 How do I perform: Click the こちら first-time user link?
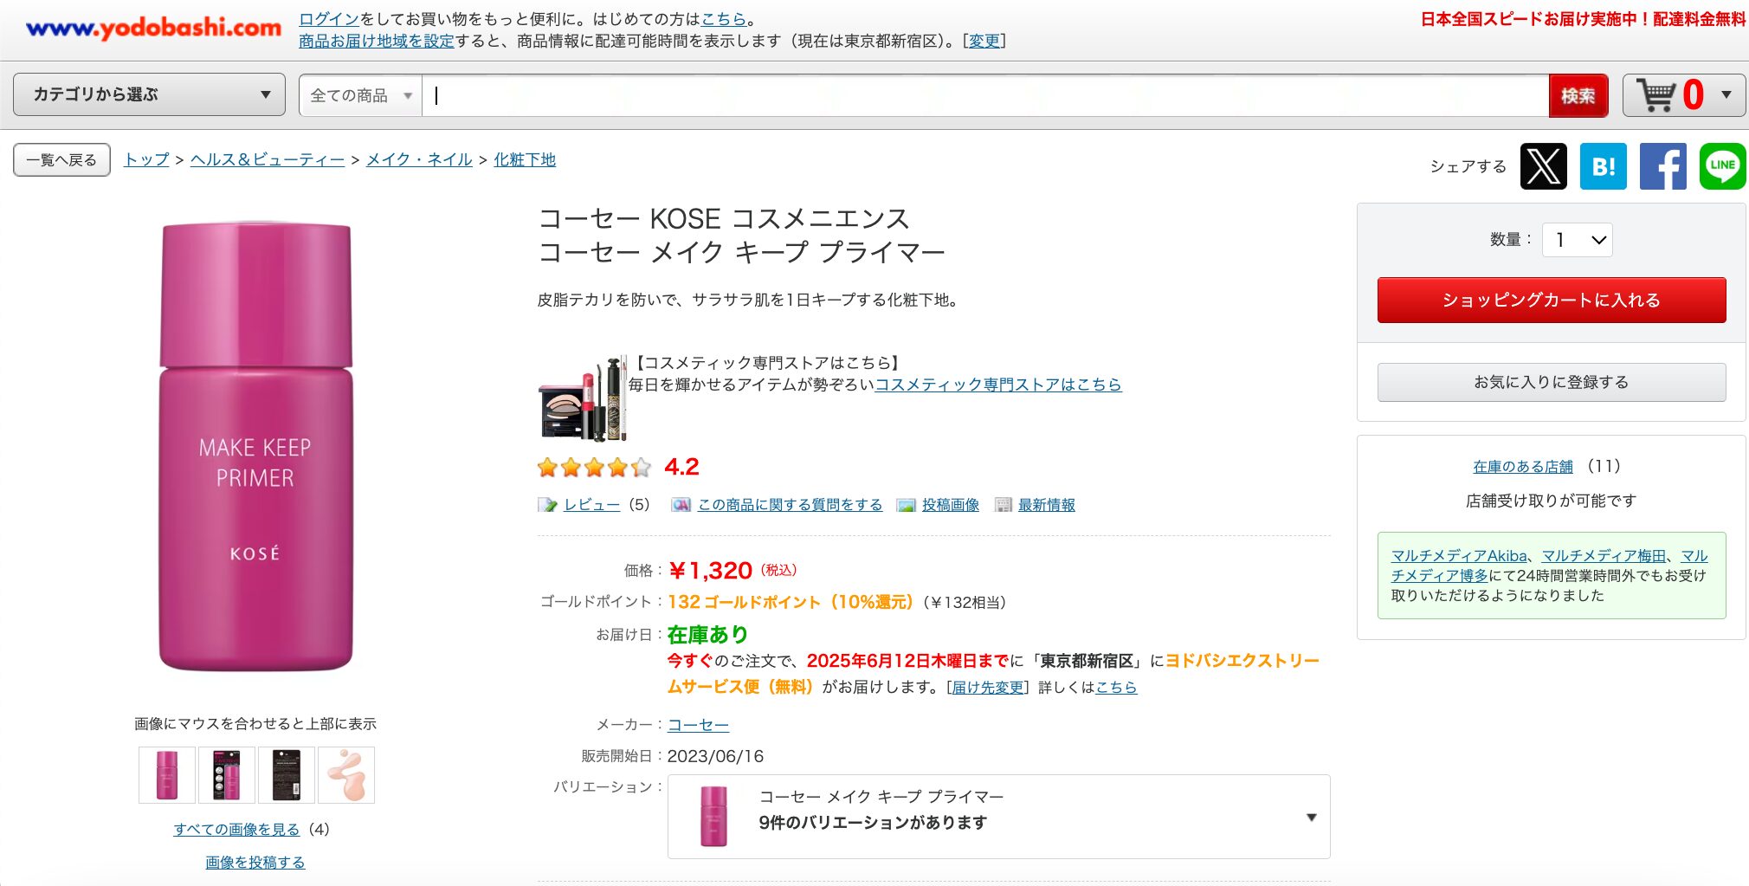pos(723,19)
